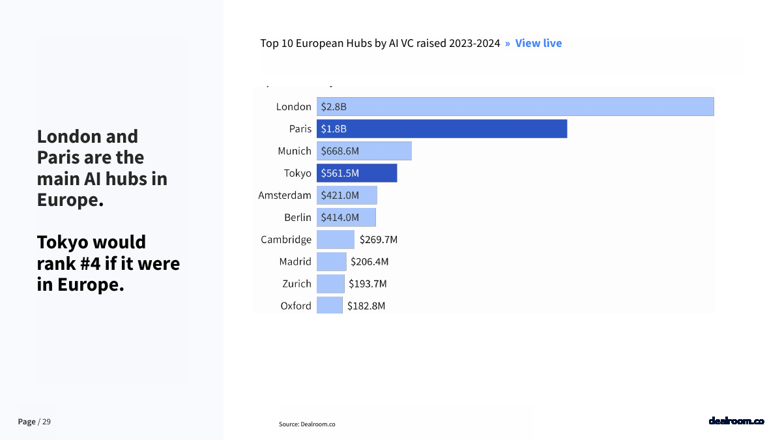Select the London $2.8B bar
Image resolution: width=782 pixels, height=440 pixels.
coord(515,107)
